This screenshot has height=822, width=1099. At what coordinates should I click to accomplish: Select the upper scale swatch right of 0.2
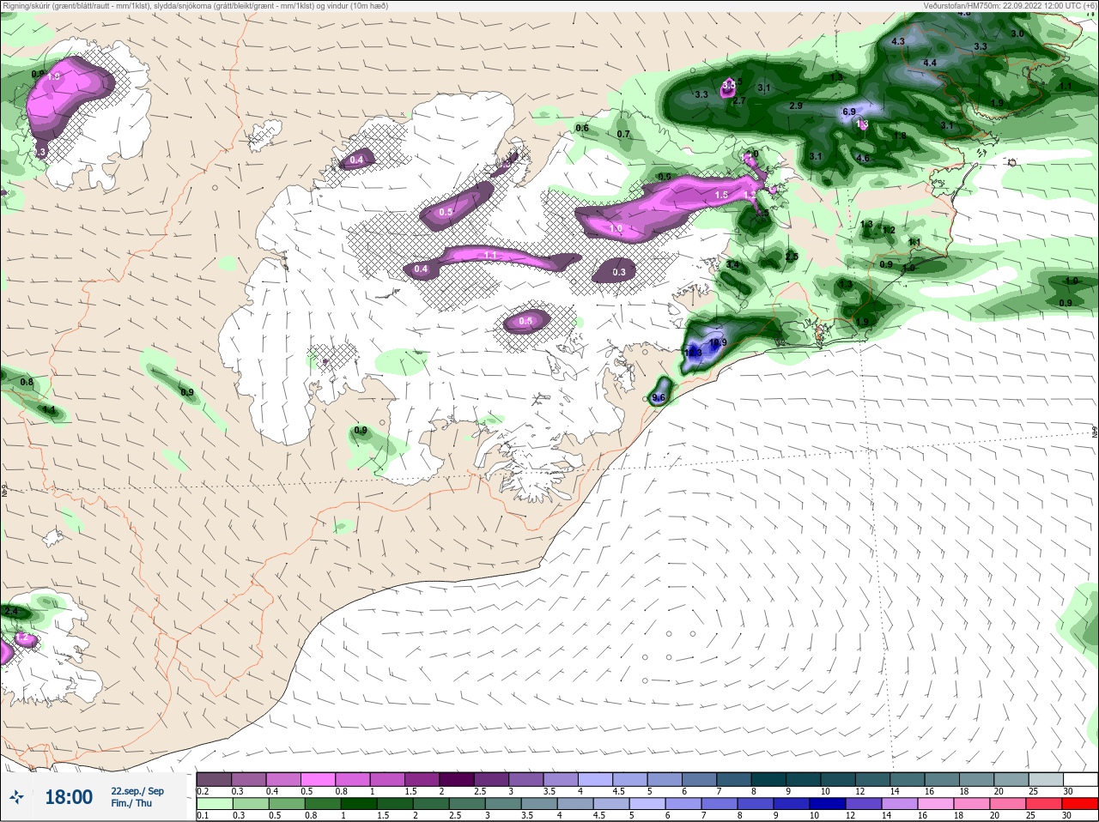point(249,779)
